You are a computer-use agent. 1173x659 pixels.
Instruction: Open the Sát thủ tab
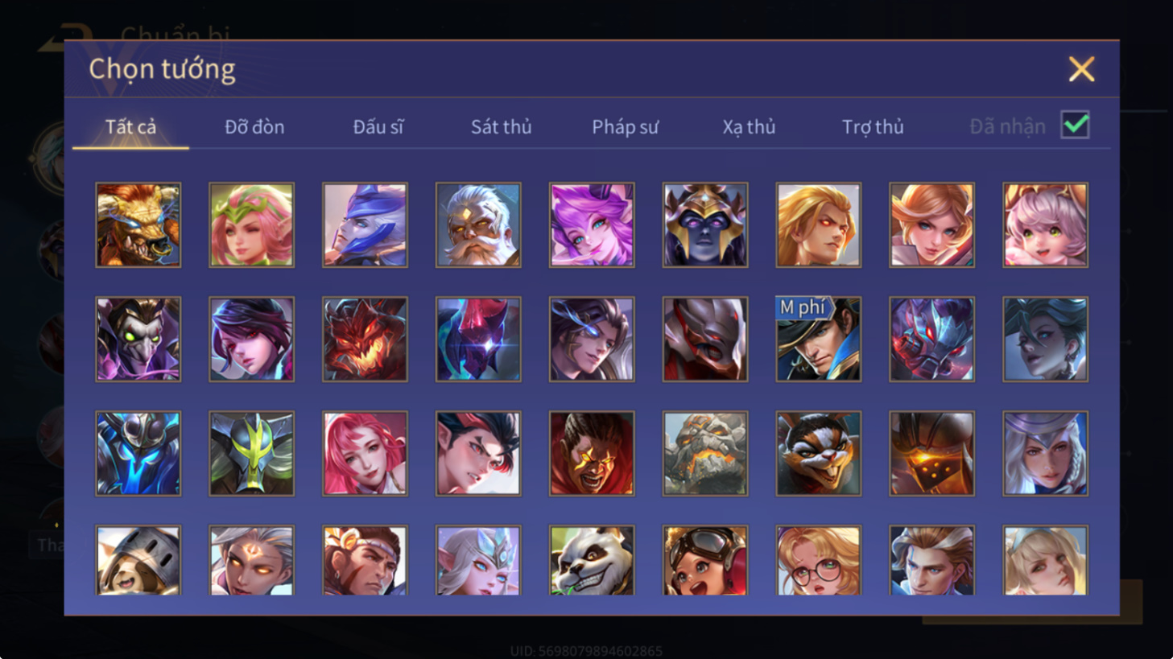pyautogui.click(x=501, y=126)
